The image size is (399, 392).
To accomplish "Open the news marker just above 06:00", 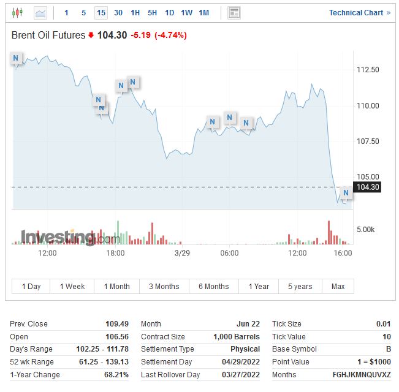I will (x=230, y=118).
